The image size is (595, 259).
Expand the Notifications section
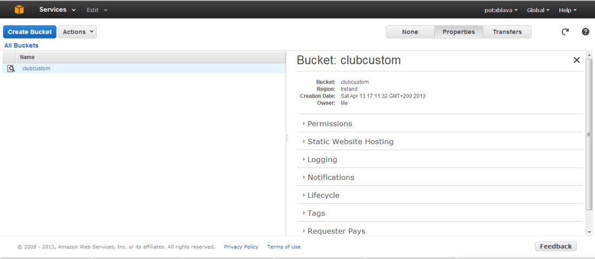coord(440,178)
